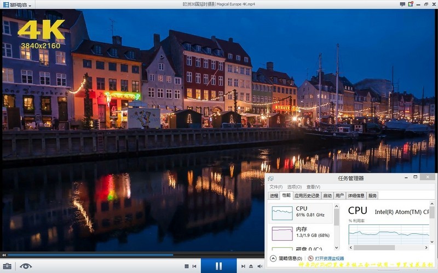The height and width of the screenshot is (273, 438).
Task: Click right arrow of CPU horizontal scrollbar
Action: [427, 247]
